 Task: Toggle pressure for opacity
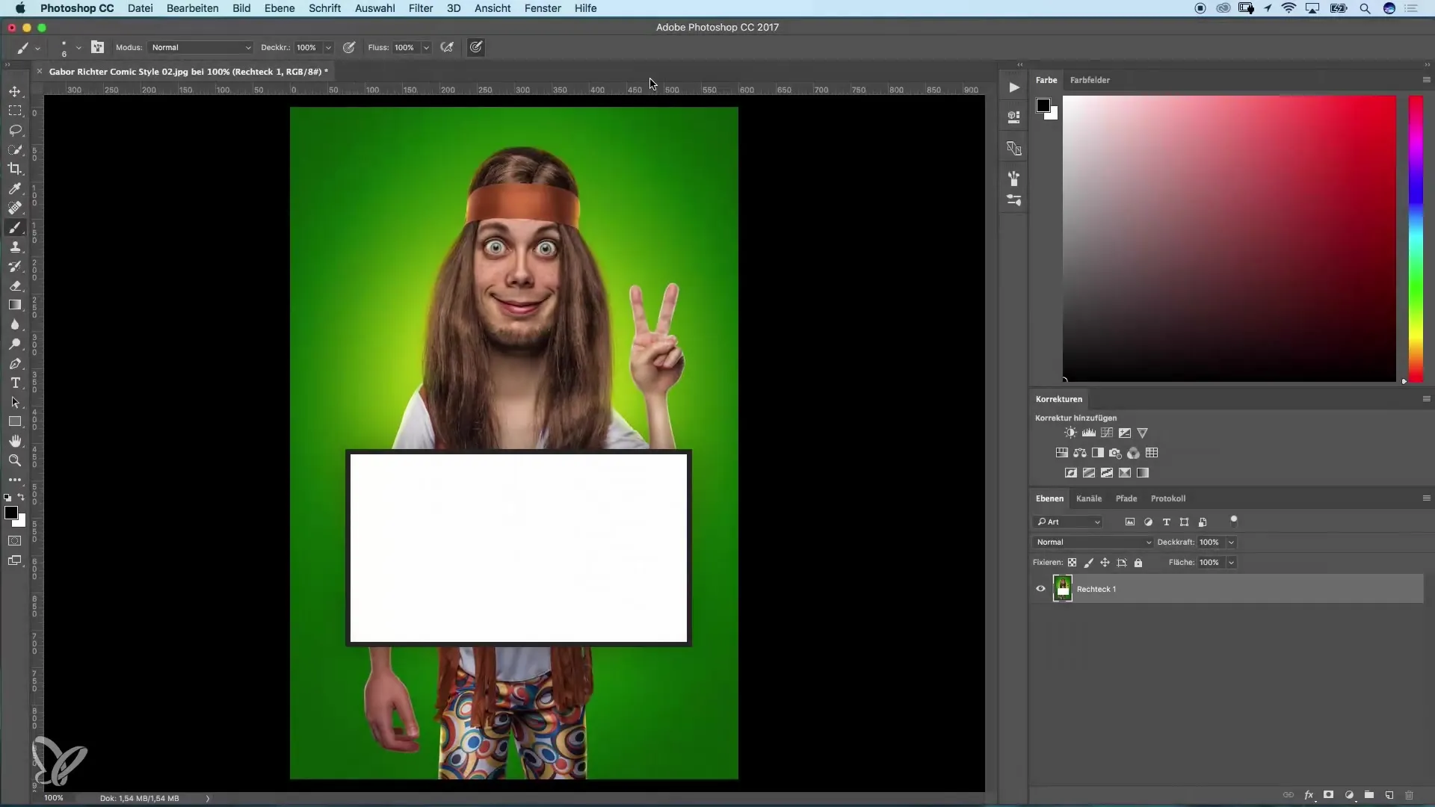pos(349,47)
